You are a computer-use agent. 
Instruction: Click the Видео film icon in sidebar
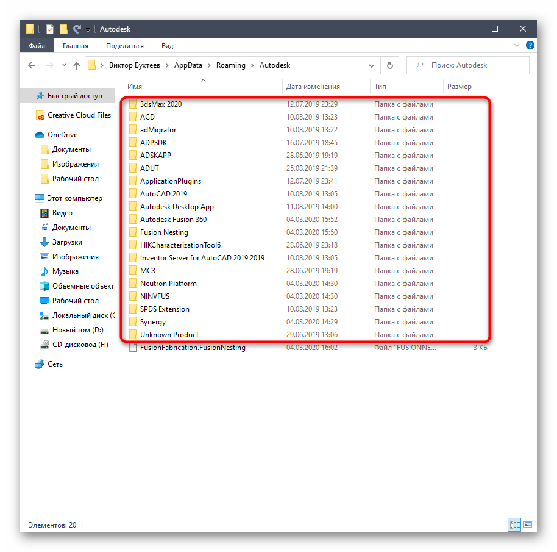coord(44,213)
